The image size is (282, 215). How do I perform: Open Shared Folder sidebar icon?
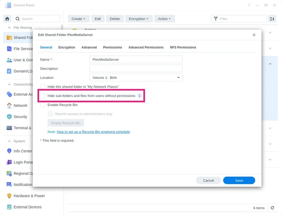coord(9,37)
